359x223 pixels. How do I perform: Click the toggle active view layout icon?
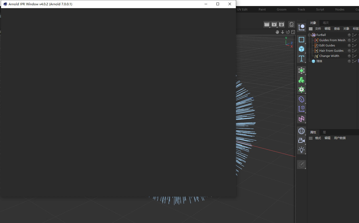(293, 32)
